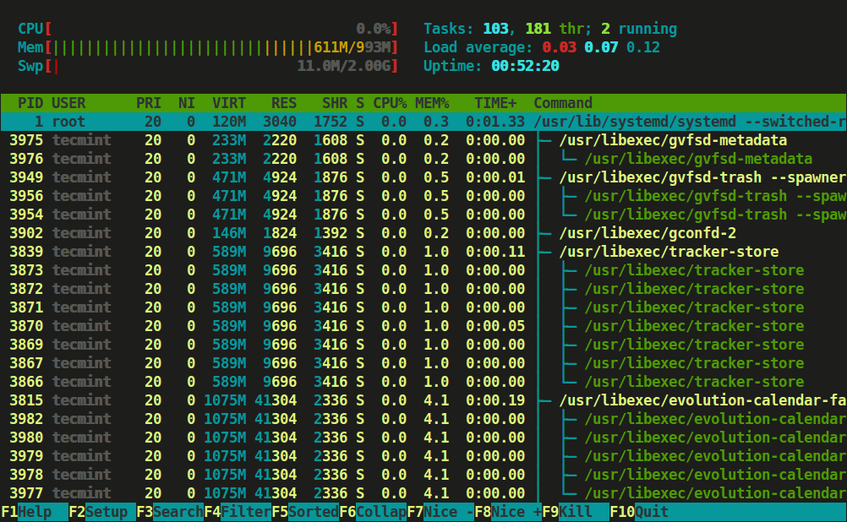Increase priority with F8 Nice +
The height and width of the screenshot is (522, 847).
coord(508,512)
